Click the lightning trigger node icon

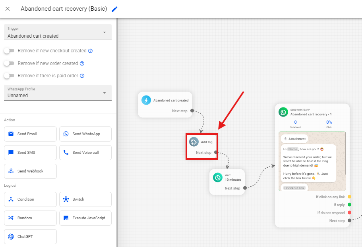click(146, 100)
